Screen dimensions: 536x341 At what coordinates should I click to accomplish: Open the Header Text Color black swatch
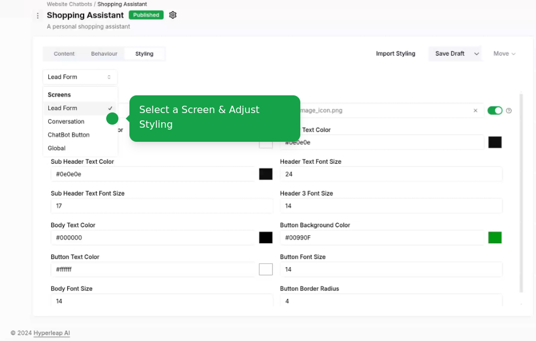click(x=494, y=142)
